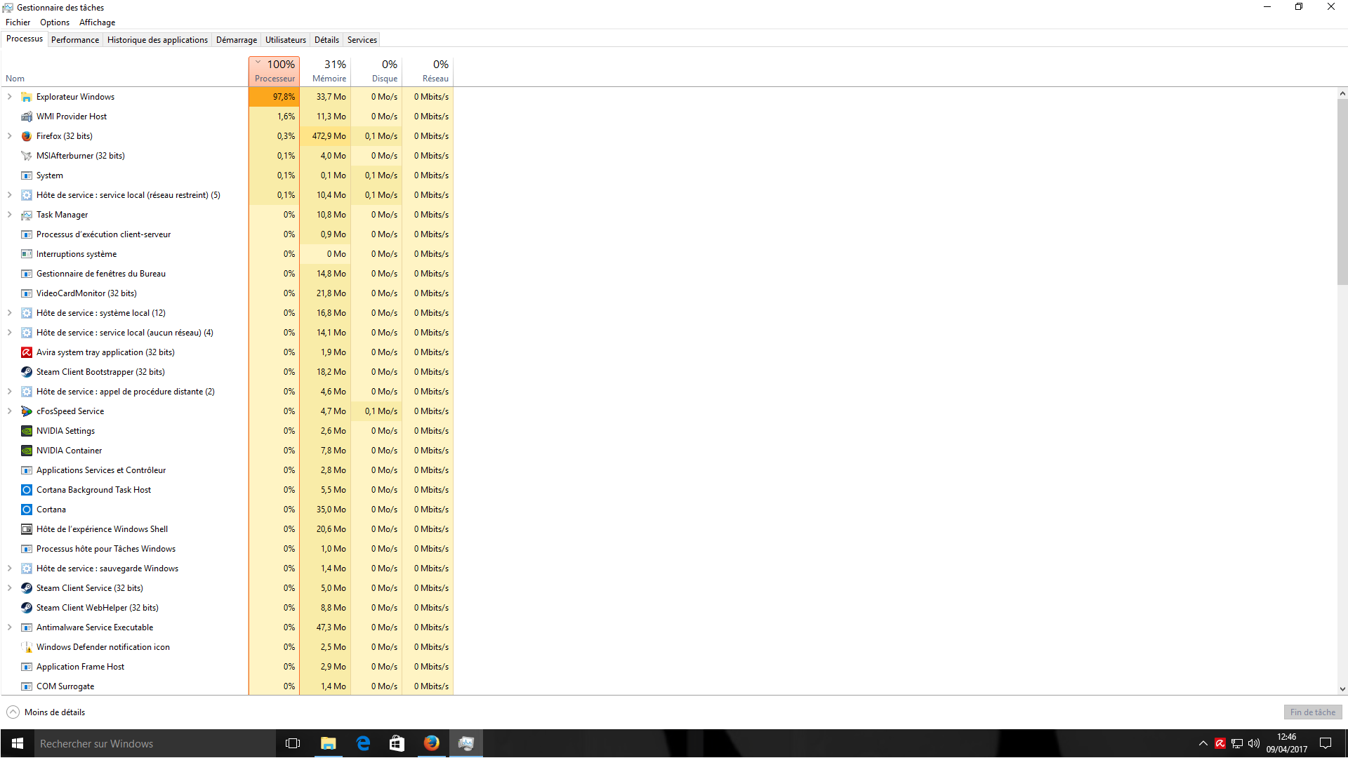
Task: Sort by Processeur column header
Action: pyautogui.click(x=274, y=72)
